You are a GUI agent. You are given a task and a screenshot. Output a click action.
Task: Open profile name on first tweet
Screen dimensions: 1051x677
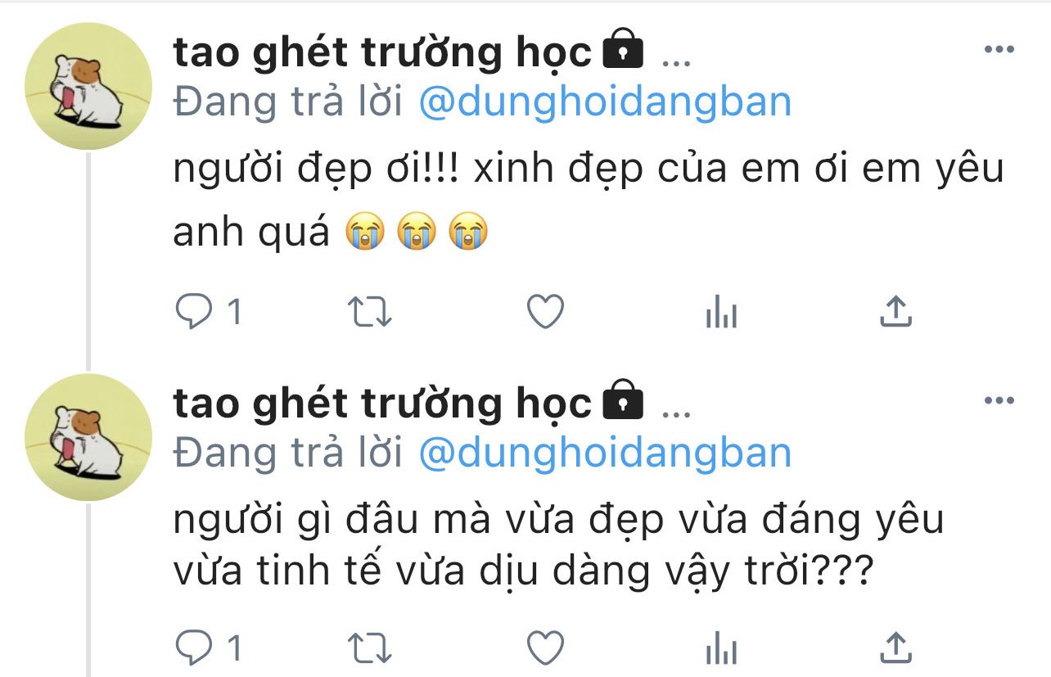pos(382,54)
